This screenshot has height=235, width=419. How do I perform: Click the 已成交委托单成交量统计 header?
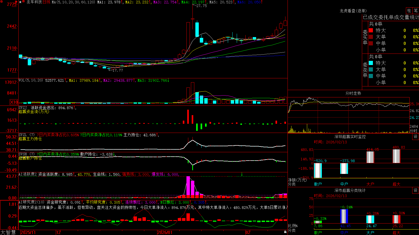pyautogui.click(x=391, y=17)
